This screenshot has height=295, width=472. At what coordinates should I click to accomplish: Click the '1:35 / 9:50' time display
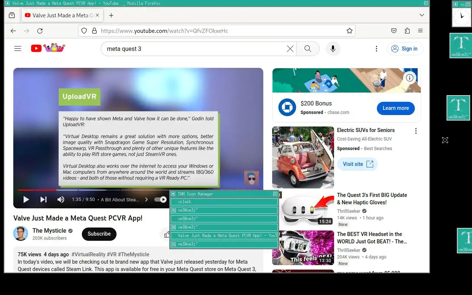(x=83, y=199)
